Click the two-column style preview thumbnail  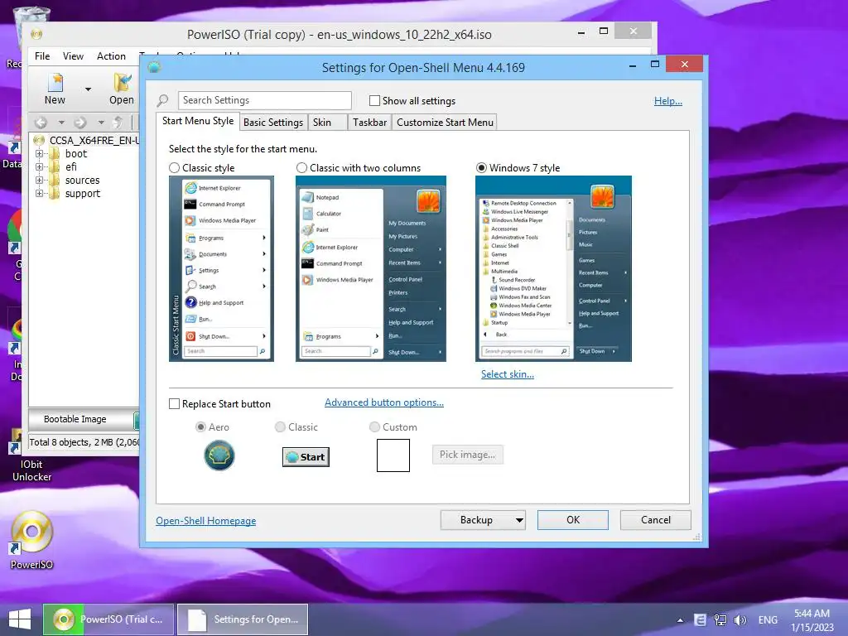[370, 269]
